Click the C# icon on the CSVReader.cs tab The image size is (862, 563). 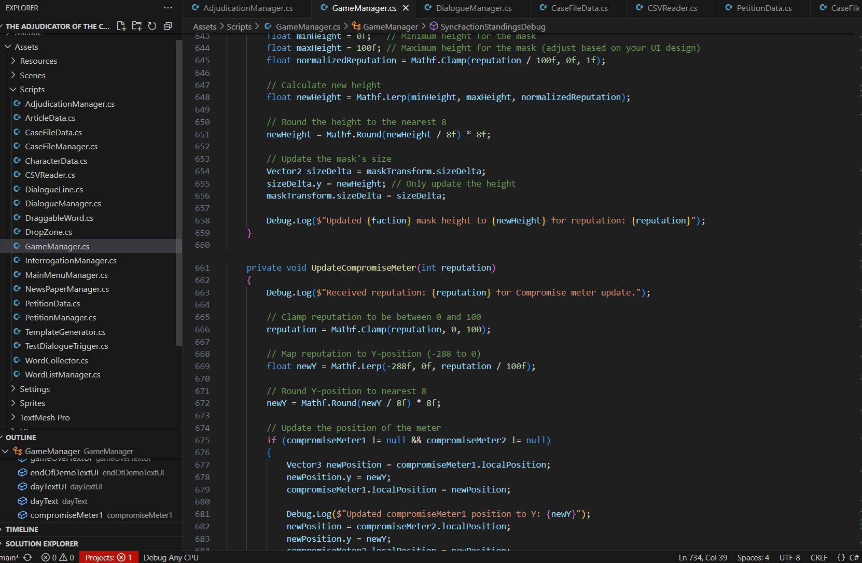point(639,8)
